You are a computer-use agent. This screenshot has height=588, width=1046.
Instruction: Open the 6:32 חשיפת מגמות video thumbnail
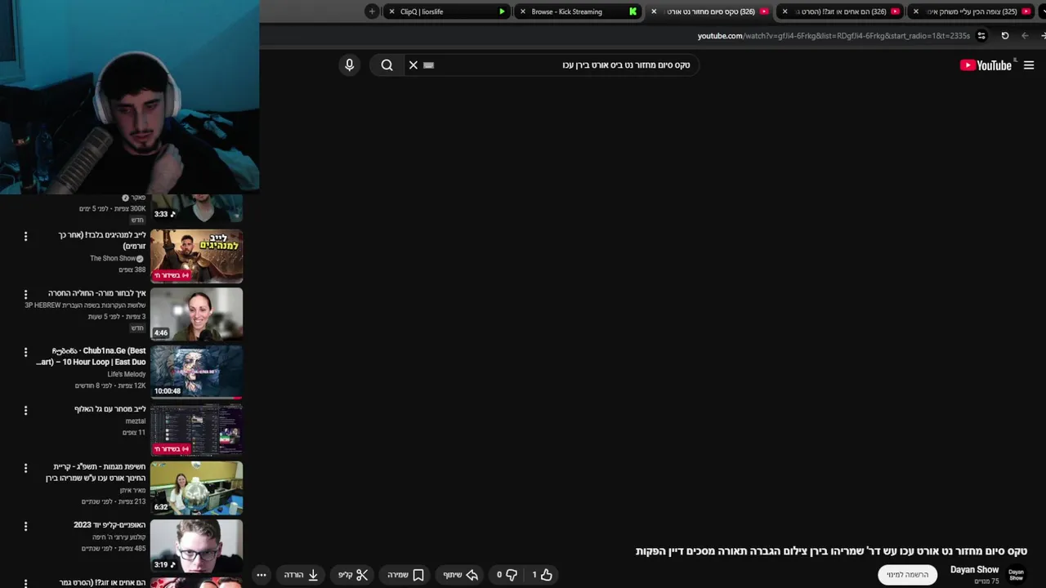pos(196,488)
